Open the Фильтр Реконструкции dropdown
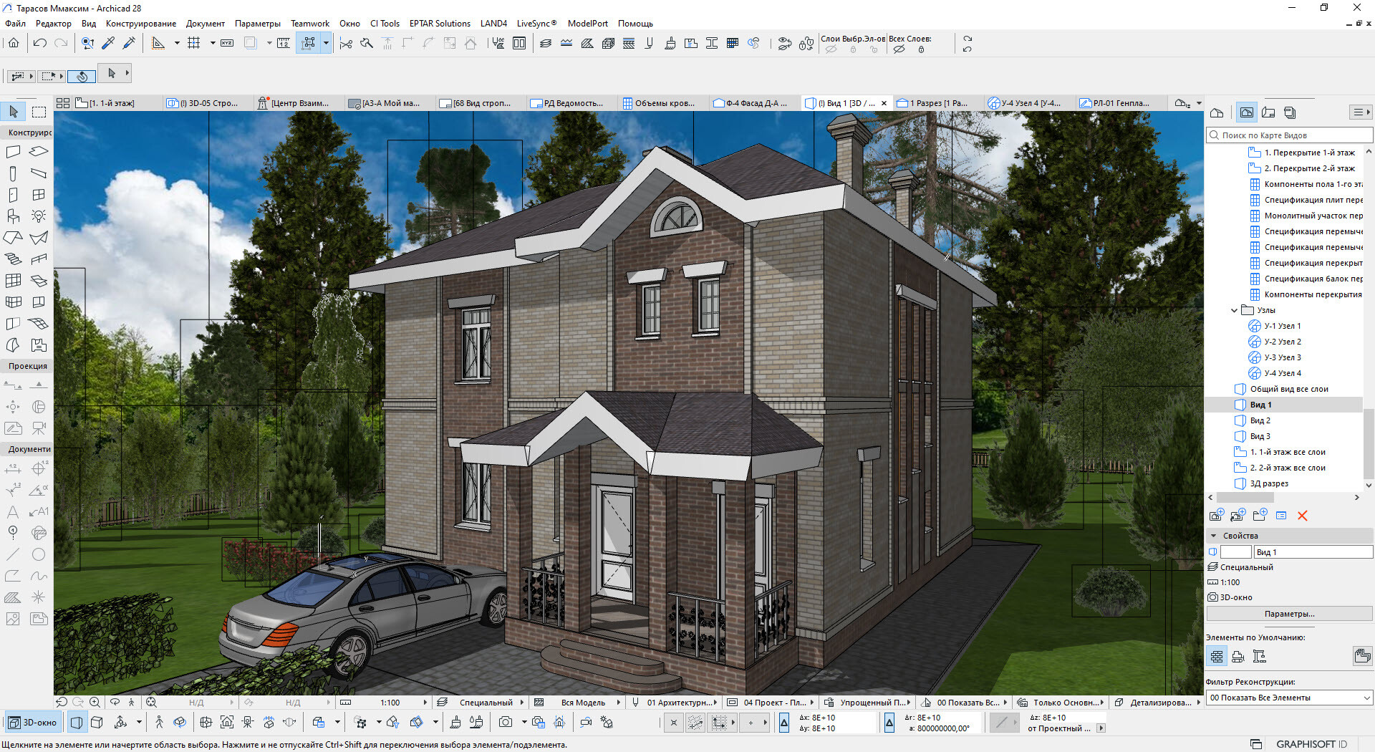The width and height of the screenshot is (1375, 752). point(1289,698)
